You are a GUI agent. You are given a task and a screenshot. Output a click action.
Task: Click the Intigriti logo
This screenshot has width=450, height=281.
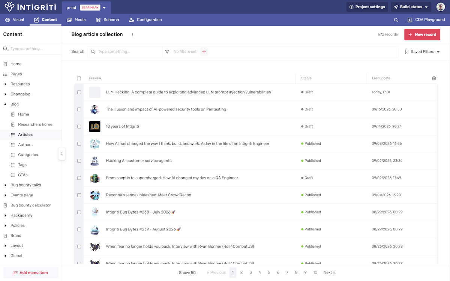30,7
